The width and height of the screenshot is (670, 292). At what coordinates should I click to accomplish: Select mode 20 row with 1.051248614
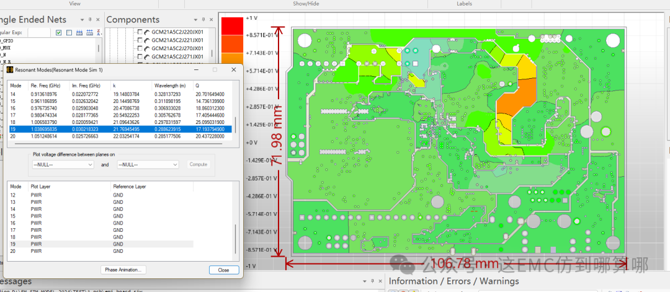(x=122, y=135)
